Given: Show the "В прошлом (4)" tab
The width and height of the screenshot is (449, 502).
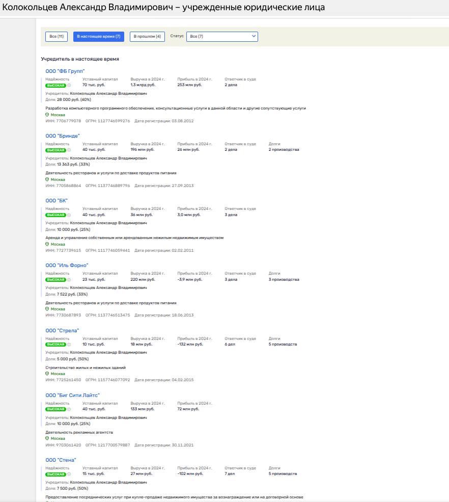Looking at the screenshot, I should pyautogui.click(x=147, y=37).
